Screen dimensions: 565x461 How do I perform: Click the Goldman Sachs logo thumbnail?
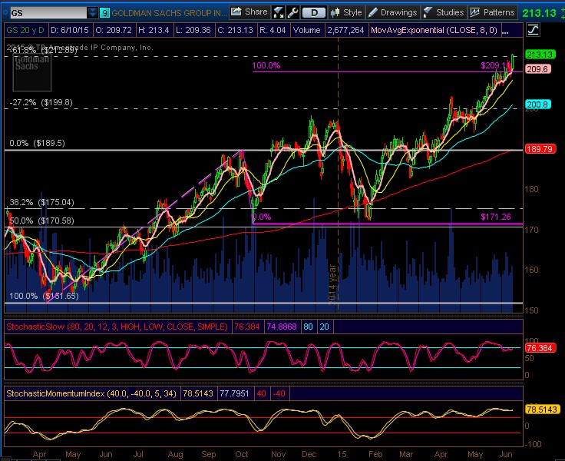click(x=31, y=71)
